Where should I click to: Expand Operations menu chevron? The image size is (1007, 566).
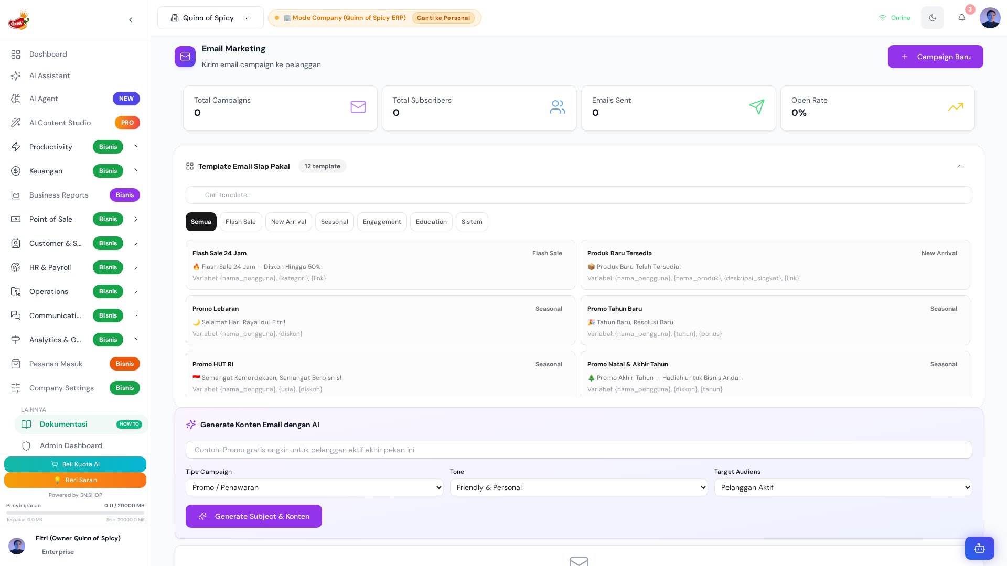(135, 292)
